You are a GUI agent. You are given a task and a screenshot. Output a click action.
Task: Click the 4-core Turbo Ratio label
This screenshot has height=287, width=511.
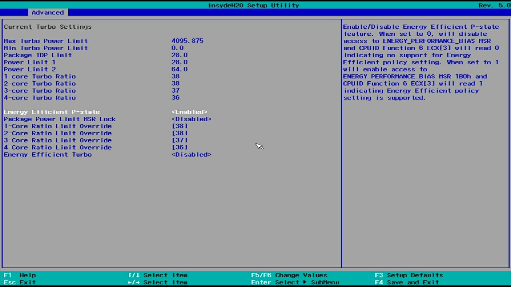[x=40, y=98]
